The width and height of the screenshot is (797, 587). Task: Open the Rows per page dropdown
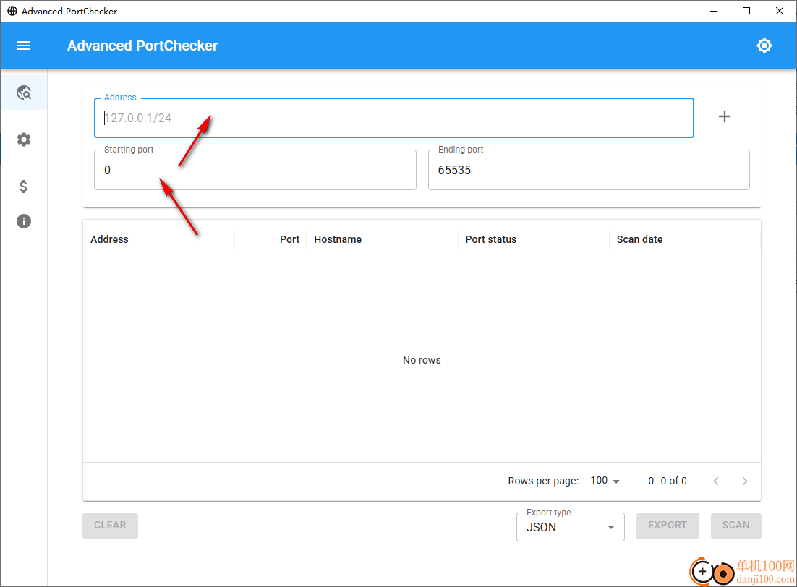point(605,481)
